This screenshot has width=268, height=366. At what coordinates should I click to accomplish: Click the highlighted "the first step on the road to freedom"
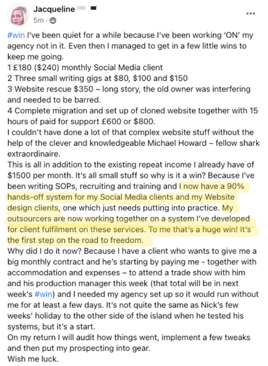76,240
